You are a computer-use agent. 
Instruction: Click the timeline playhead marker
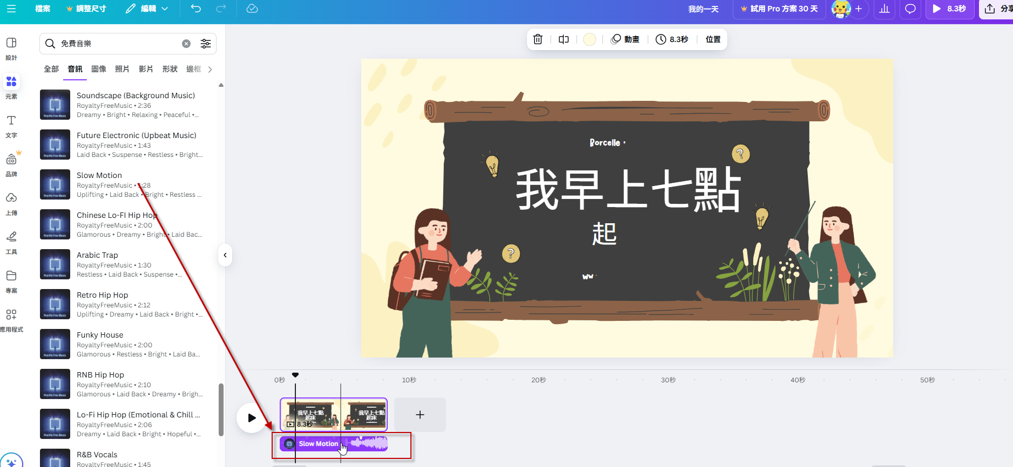click(x=295, y=375)
